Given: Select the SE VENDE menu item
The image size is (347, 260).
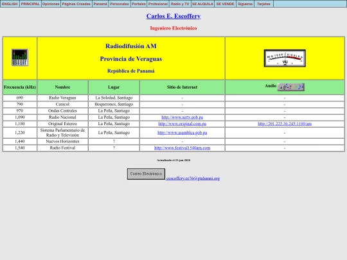Looking at the screenshot, I should tap(226, 4).
